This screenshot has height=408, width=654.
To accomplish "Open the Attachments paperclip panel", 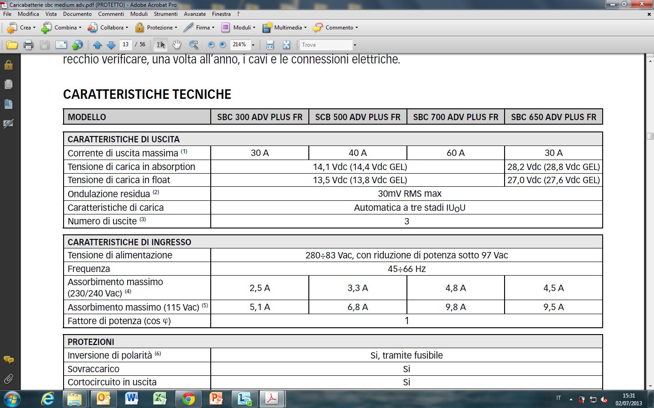I will [x=8, y=379].
